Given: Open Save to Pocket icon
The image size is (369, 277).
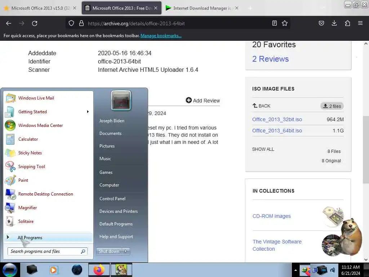Looking at the screenshot, I should (321, 23).
